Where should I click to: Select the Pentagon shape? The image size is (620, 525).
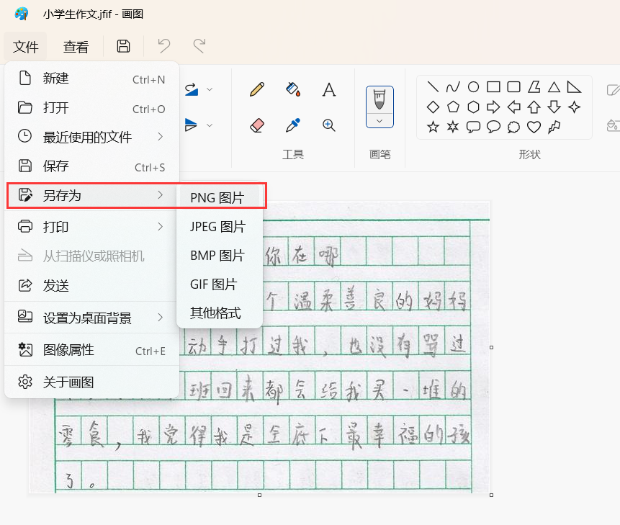(x=453, y=107)
